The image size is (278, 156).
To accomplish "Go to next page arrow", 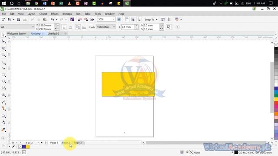I will [x=38, y=143].
